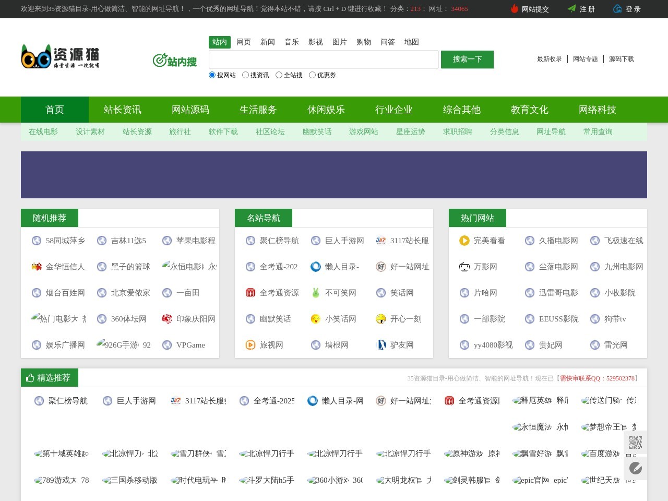Viewport: 668px width, 501px height.
Task: Choose the 优惠券 radio button
Action: 312,75
